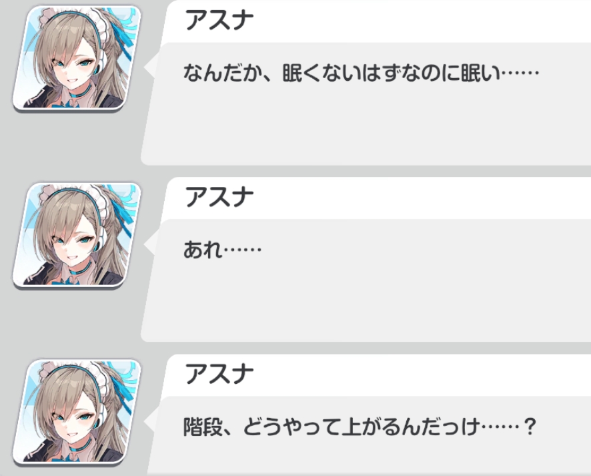
Task: Click the message なんだか、眠くないはずなのに眠い……
Action: point(361,73)
